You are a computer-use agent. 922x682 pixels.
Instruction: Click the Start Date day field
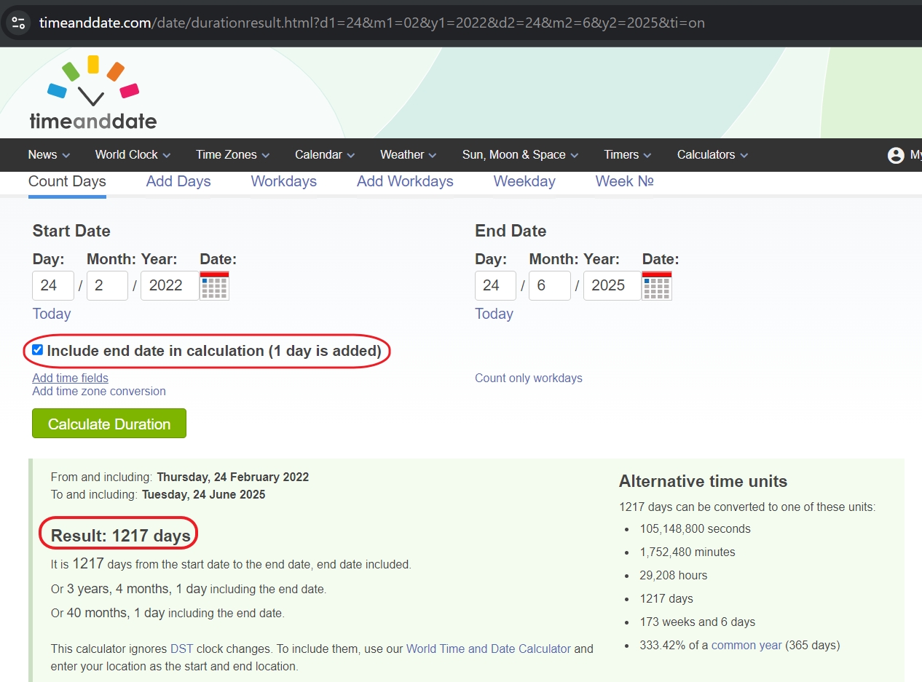[x=53, y=285]
